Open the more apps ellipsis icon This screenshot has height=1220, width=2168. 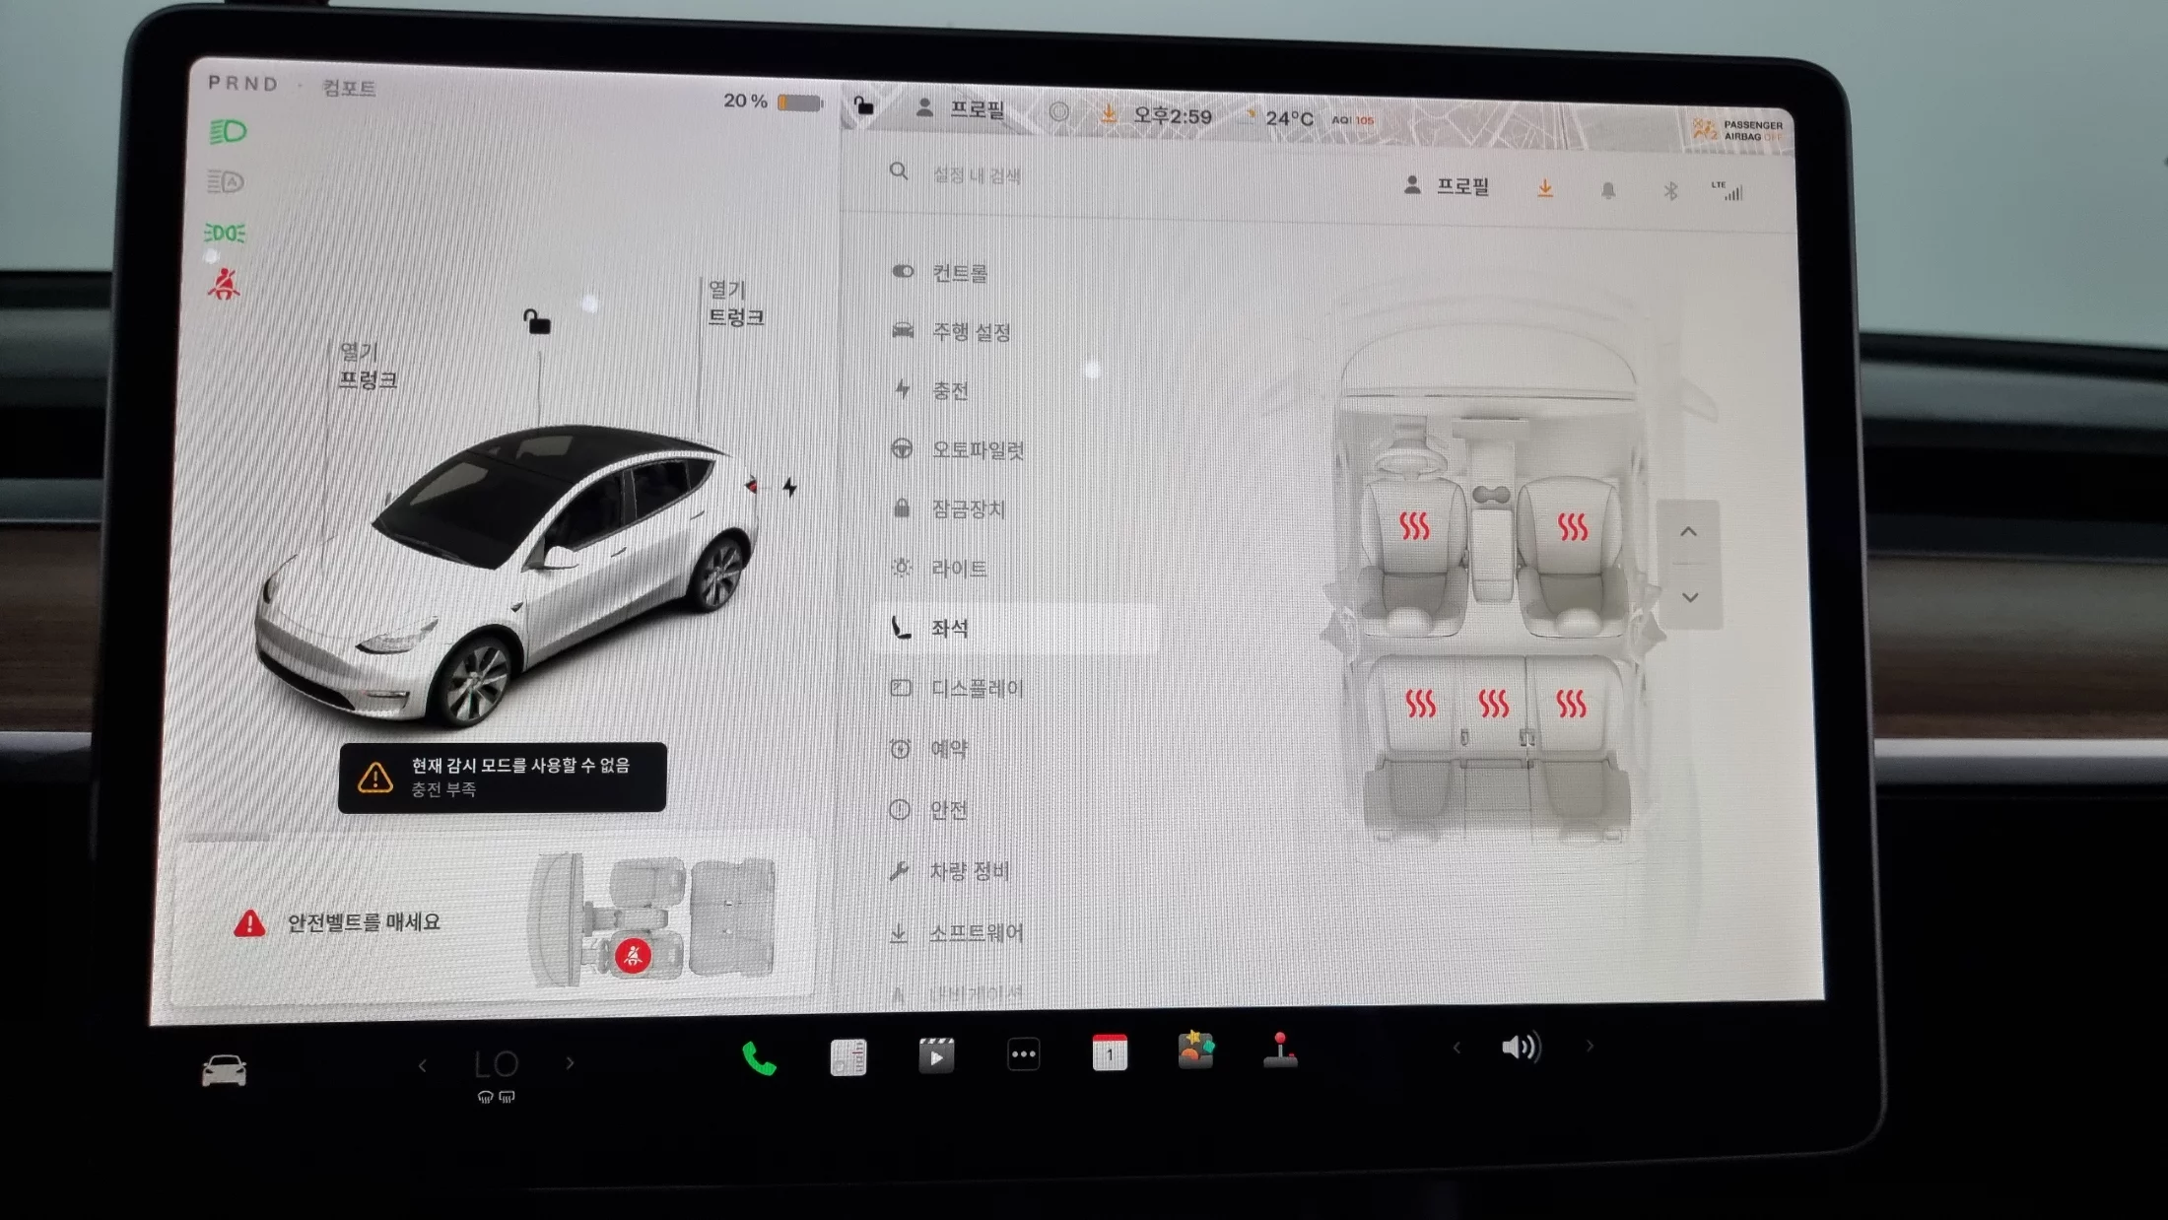1023,1054
